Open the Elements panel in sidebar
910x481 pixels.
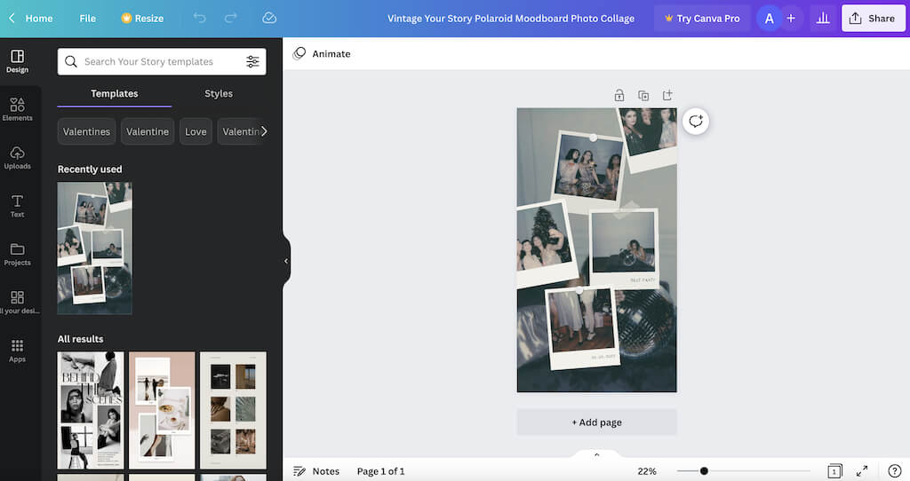pos(17,109)
